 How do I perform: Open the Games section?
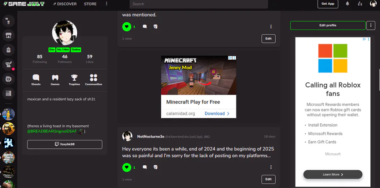click(x=55, y=80)
